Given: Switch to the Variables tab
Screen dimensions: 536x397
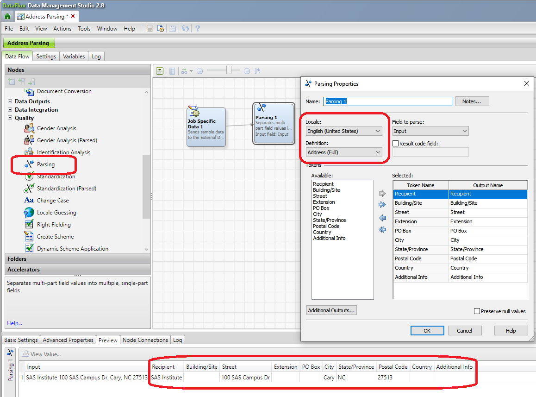Looking at the screenshot, I should coord(74,57).
